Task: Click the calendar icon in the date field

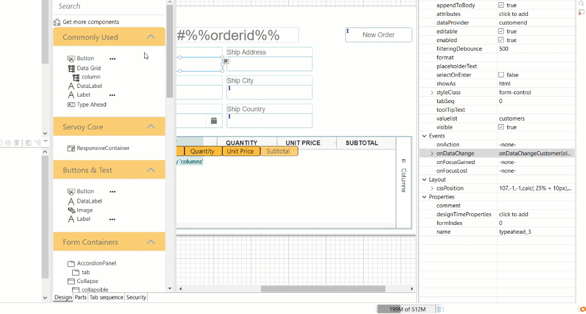Action: point(214,120)
